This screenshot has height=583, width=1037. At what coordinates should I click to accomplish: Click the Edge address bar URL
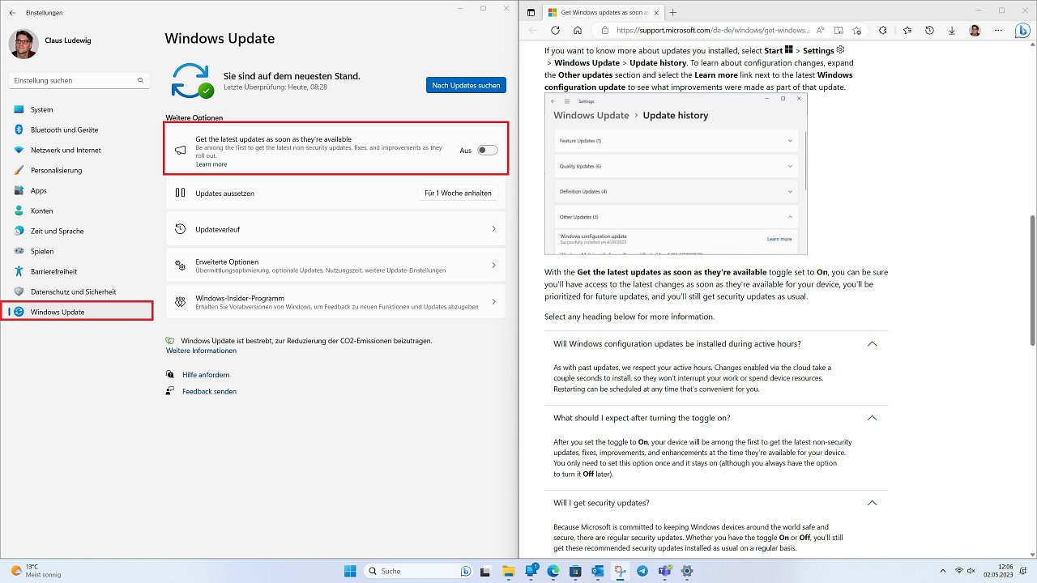point(713,30)
